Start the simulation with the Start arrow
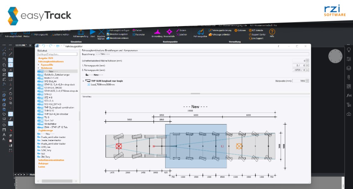Viewport: 353px width, 189px height. pos(92,33)
